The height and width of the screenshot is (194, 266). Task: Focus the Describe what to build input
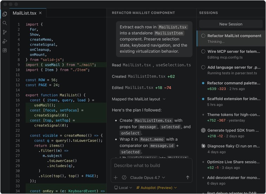tap(151, 166)
